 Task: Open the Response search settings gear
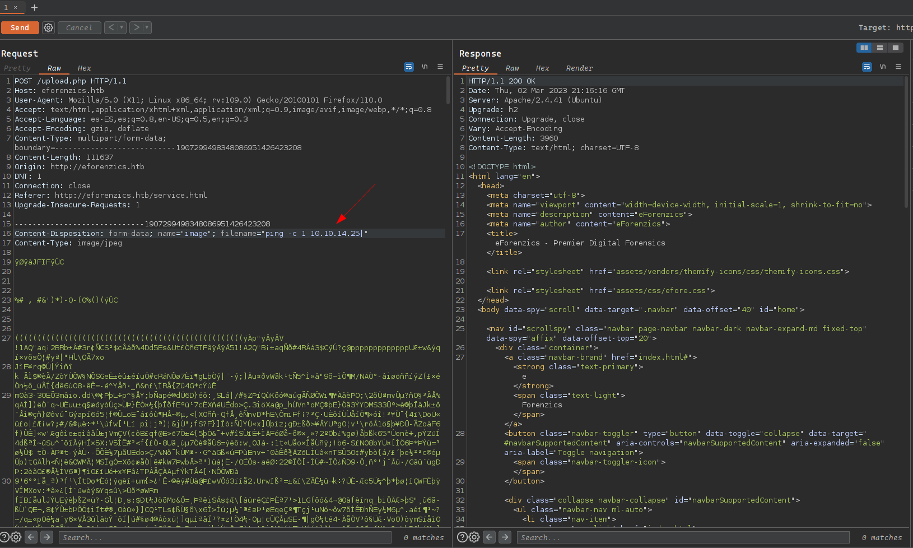click(474, 537)
